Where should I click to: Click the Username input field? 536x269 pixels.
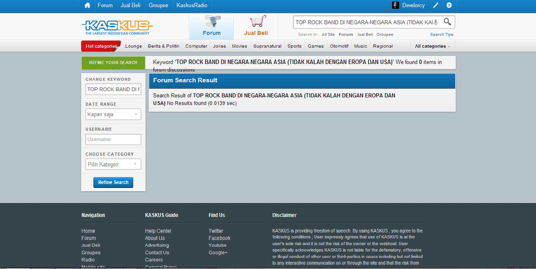point(113,139)
